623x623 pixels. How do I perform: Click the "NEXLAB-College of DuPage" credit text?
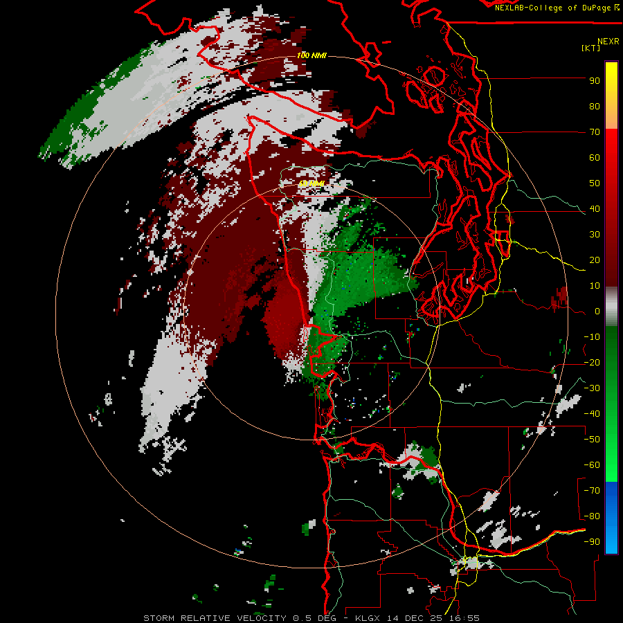pyautogui.click(x=554, y=8)
